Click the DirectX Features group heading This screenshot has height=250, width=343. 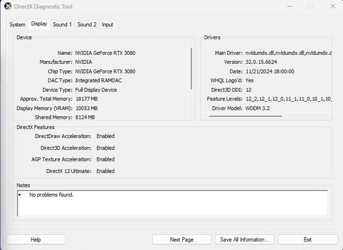[x=36, y=127]
